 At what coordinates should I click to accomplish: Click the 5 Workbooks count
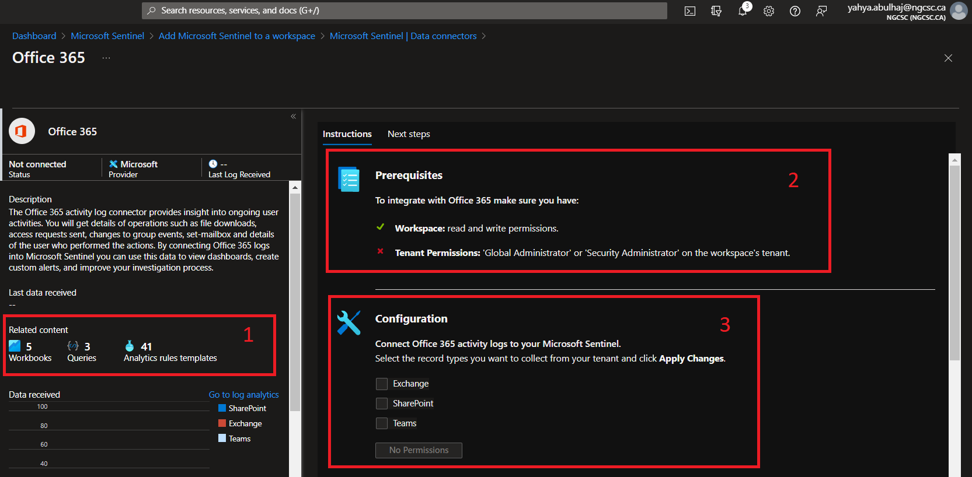(x=29, y=346)
